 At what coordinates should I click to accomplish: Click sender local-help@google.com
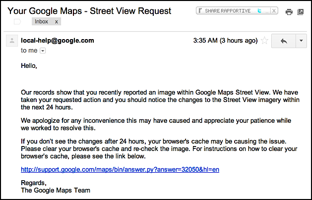point(58,41)
